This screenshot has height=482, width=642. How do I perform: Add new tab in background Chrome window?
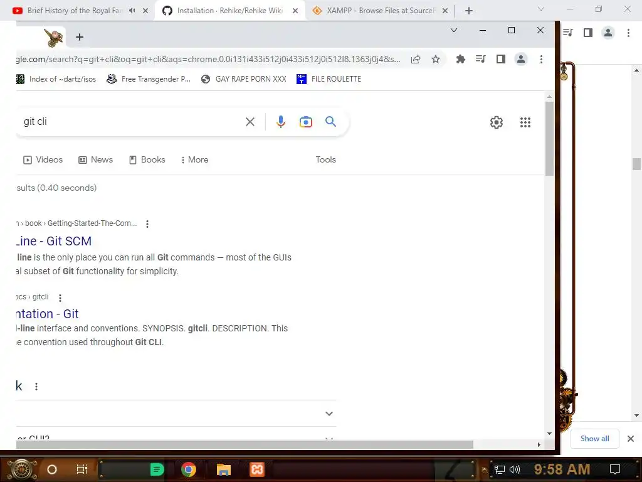[x=469, y=11]
